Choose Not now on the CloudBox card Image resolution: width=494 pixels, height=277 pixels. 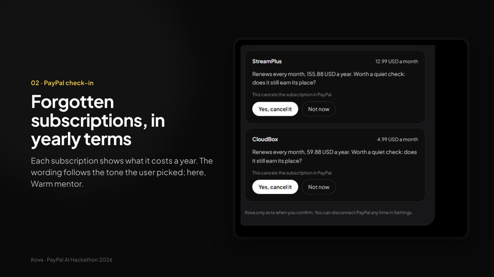click(319, 187)
